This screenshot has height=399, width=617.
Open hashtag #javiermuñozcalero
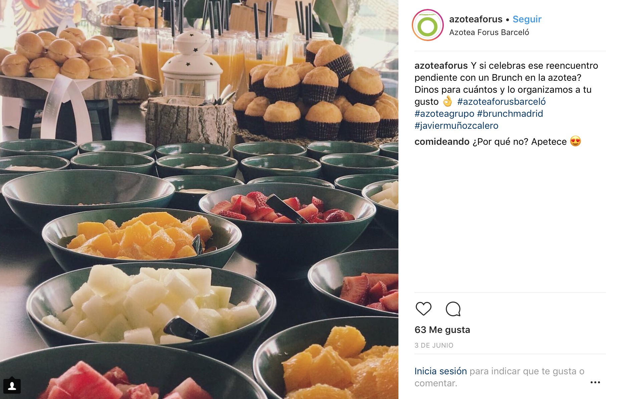[456, 125]
